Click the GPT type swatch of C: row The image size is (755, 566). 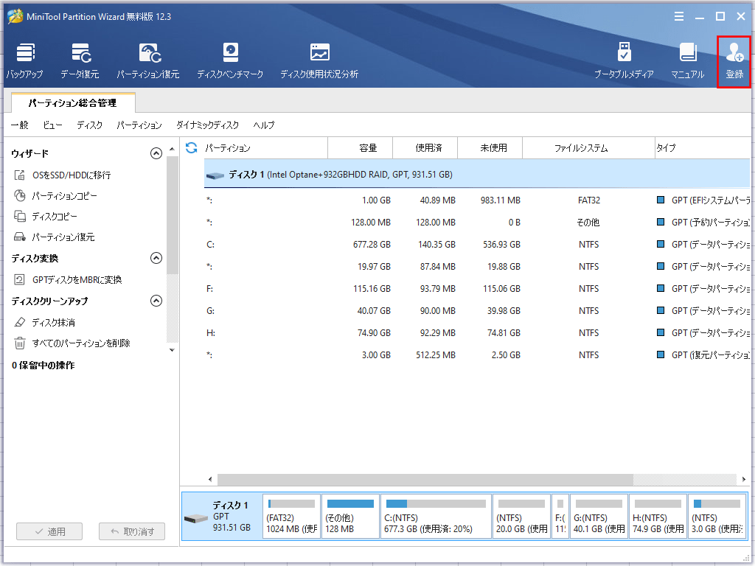tap(661, 244)
